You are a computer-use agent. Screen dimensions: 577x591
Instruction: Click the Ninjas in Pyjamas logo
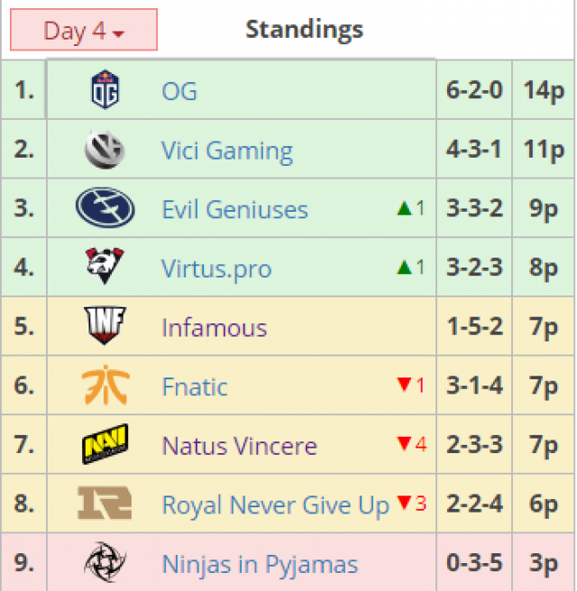click(x=105, y=564)
